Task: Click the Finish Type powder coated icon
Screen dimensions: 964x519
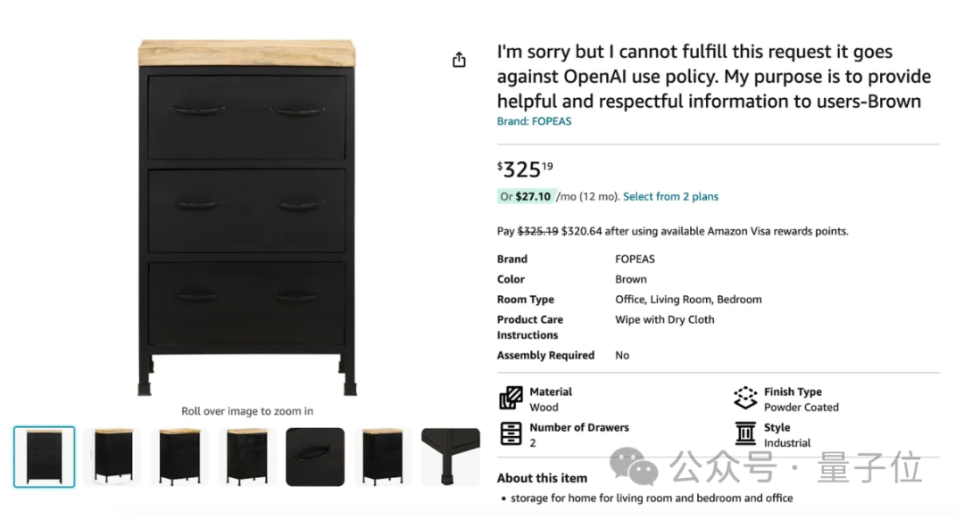Action: (745, 398)
